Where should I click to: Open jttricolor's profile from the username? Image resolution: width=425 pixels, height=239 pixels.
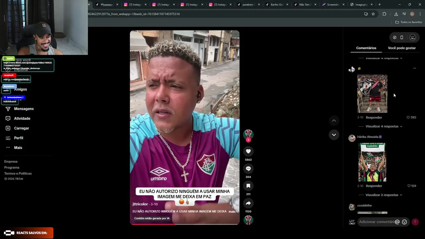140,204
